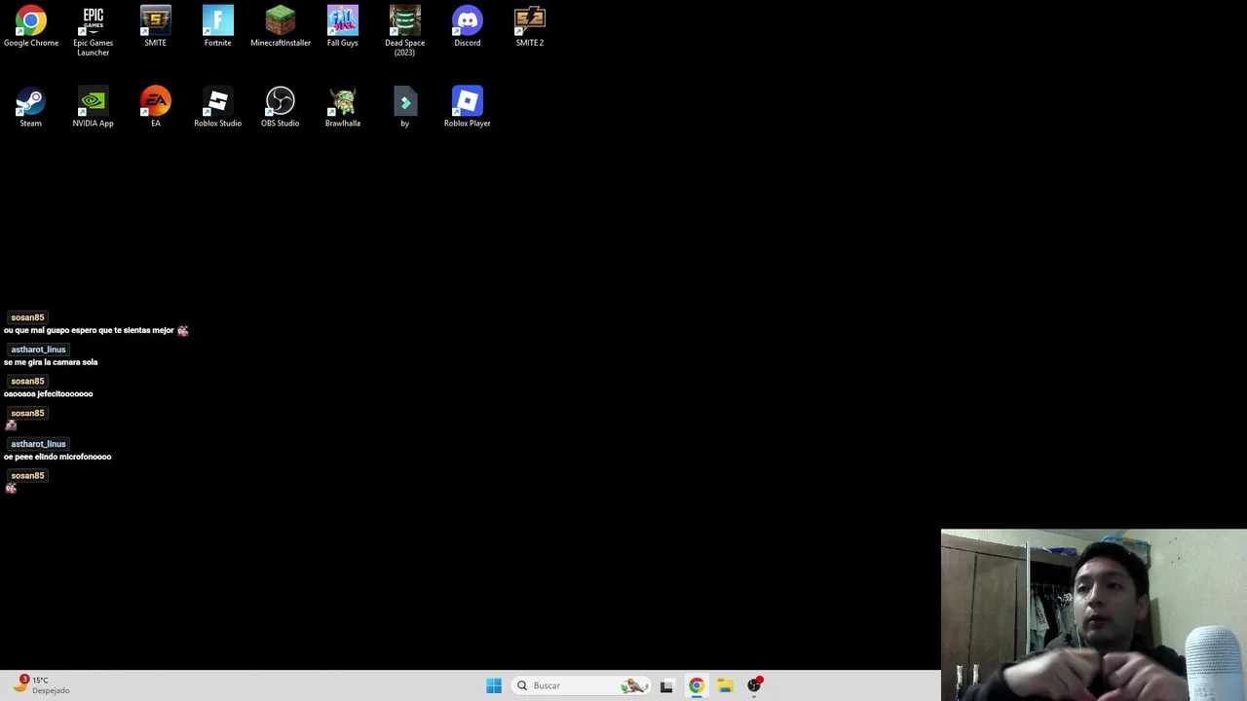
Task: Click the webcam overlay thumbnail
Action: [x=1093, y=614]
